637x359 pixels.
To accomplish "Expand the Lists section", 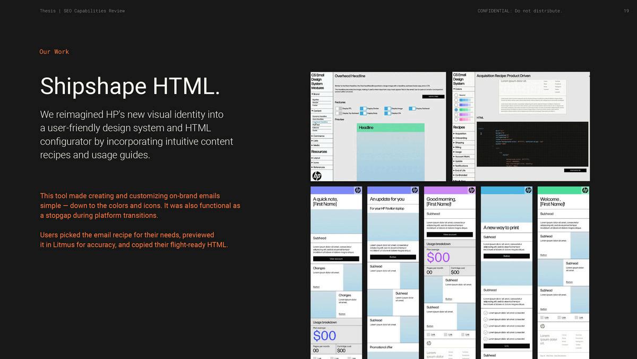I will (x=322, y=141).
